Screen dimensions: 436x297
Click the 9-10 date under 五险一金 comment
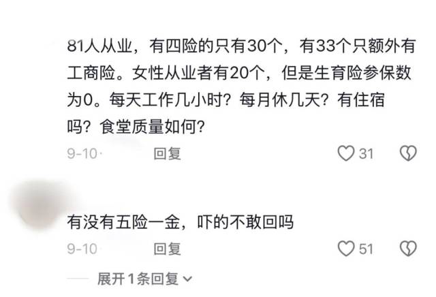(82, 249)
